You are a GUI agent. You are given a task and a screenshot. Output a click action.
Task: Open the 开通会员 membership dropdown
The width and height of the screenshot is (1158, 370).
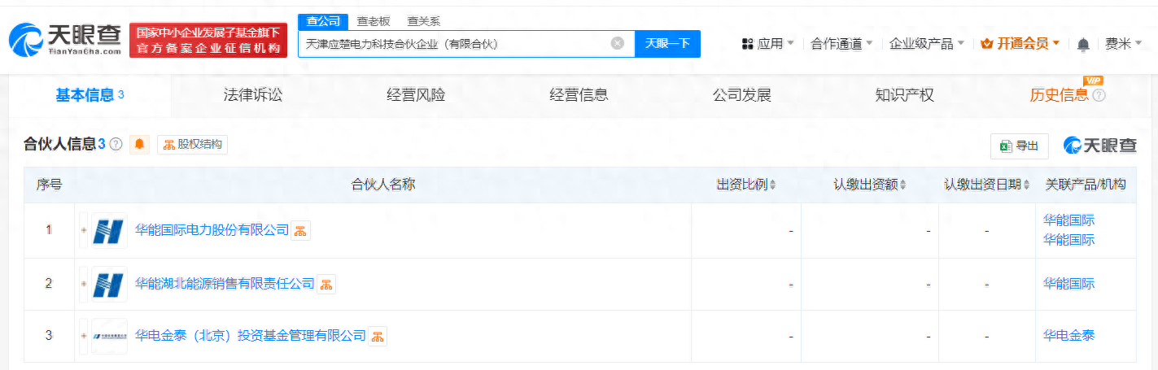pos(1020,43)
